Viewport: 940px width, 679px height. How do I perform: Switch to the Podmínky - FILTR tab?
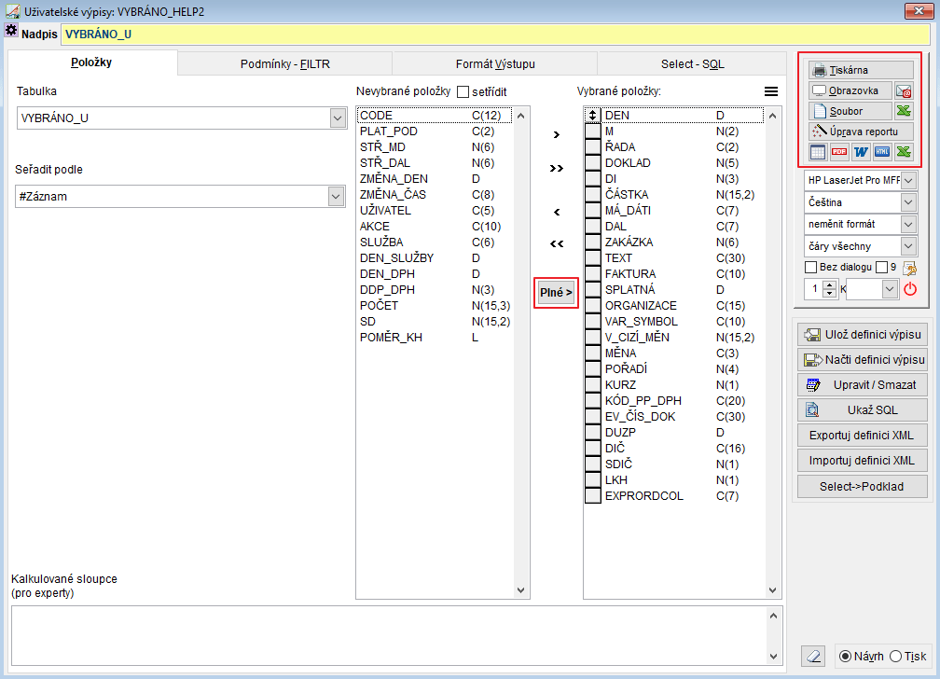click(285, 63)
